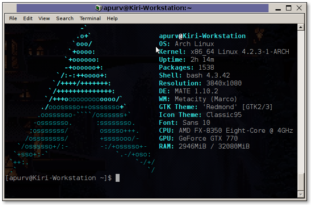Open the View menu
Image resolution: width=311 pixels, height=205 pixels.
coord(44,18)
